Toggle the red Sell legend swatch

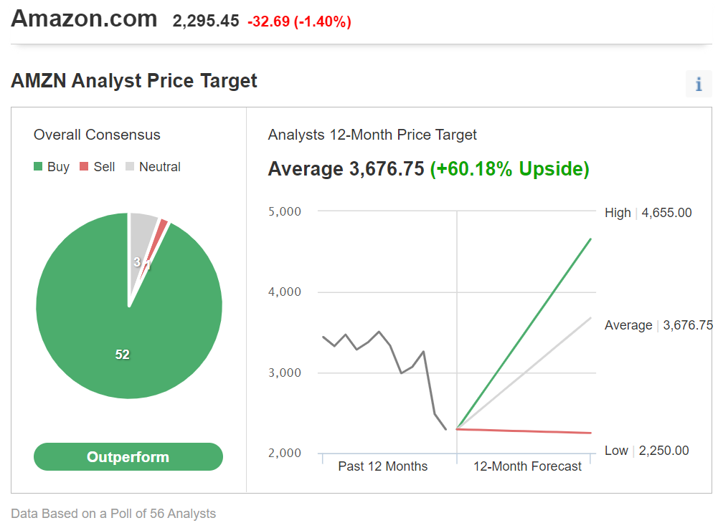[x=84, y=166]
